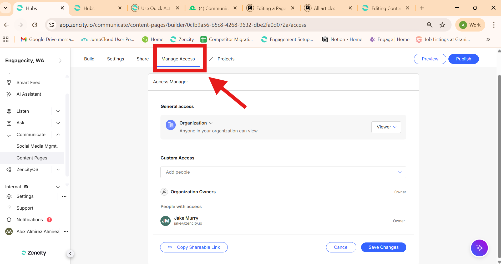
Task: Select Content Pages in the sidebar
Action: tap(32, 158)
